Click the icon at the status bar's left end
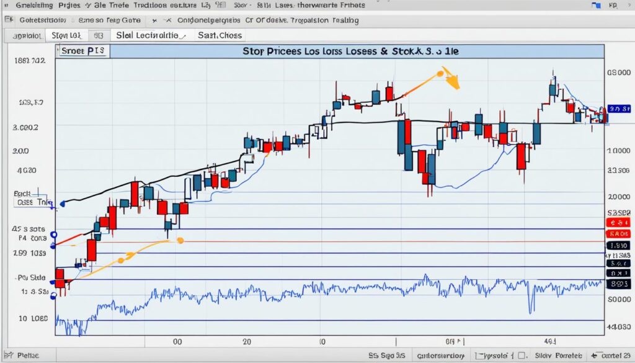Screen dimensions: 635x363 pos(9,355)
